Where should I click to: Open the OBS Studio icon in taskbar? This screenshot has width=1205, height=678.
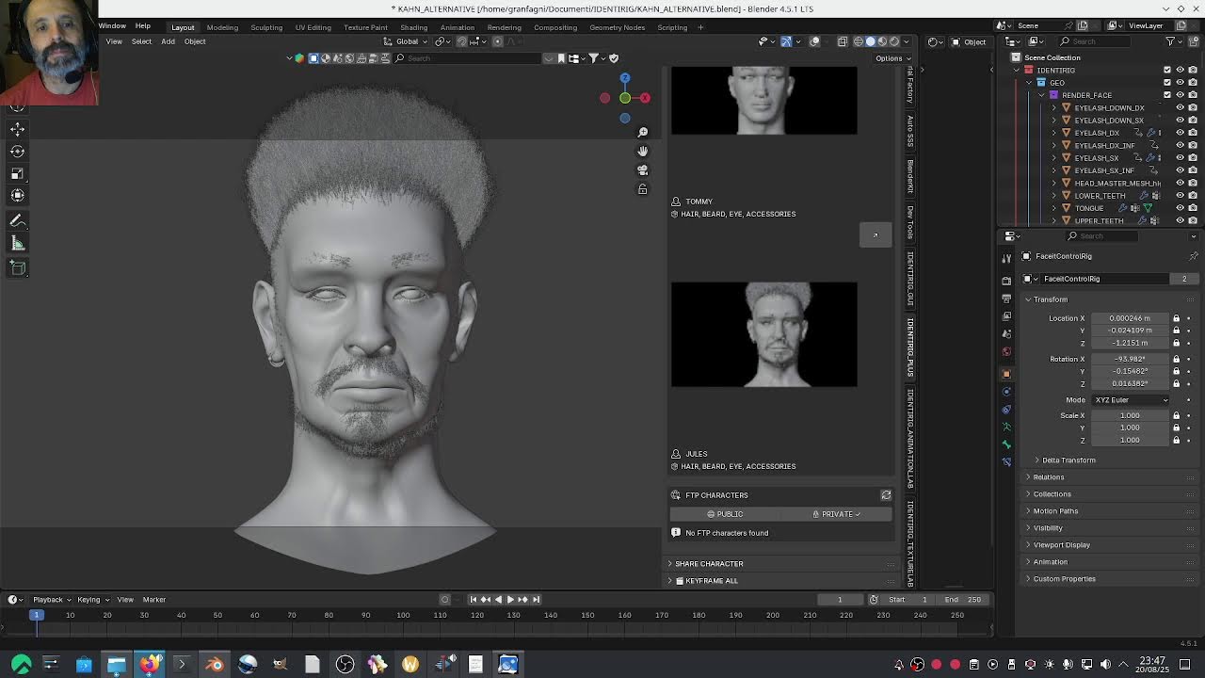345,665
